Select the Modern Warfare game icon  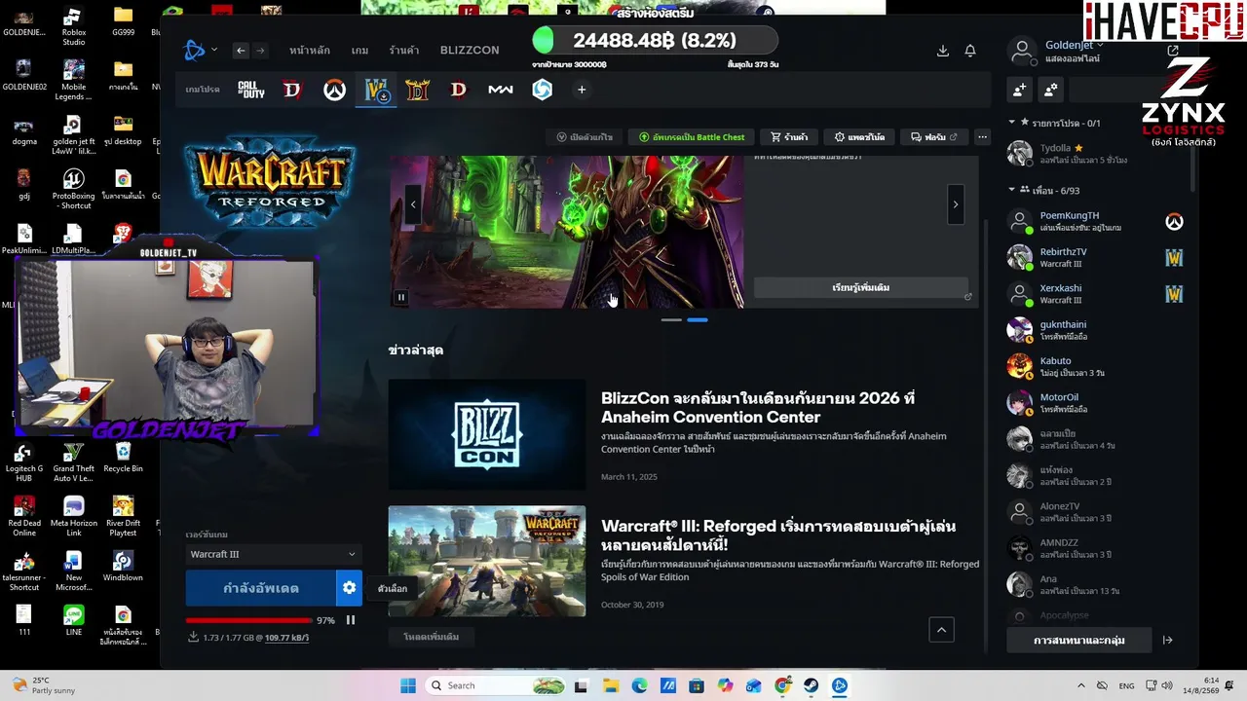(501, 90)
